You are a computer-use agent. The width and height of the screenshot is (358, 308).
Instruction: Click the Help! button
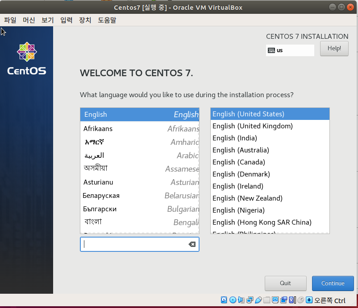334,49
